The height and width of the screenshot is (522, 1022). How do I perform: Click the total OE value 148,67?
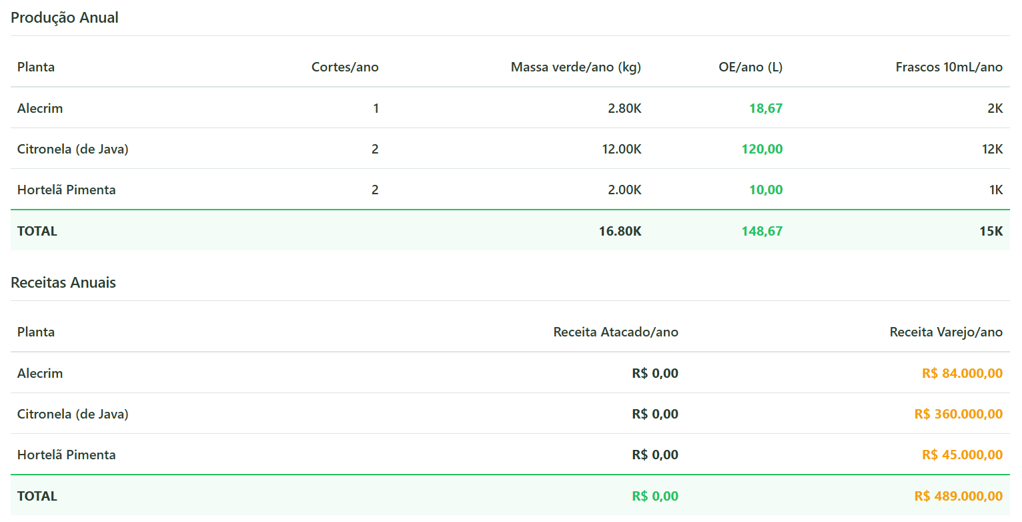(762, 231)
